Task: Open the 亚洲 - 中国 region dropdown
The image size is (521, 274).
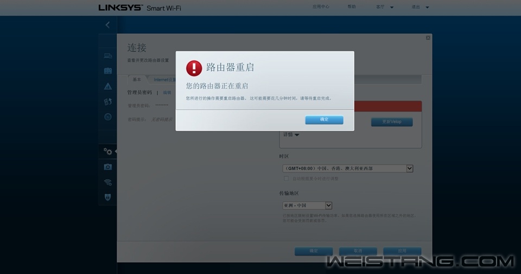Action: click(x=307, y=206)
